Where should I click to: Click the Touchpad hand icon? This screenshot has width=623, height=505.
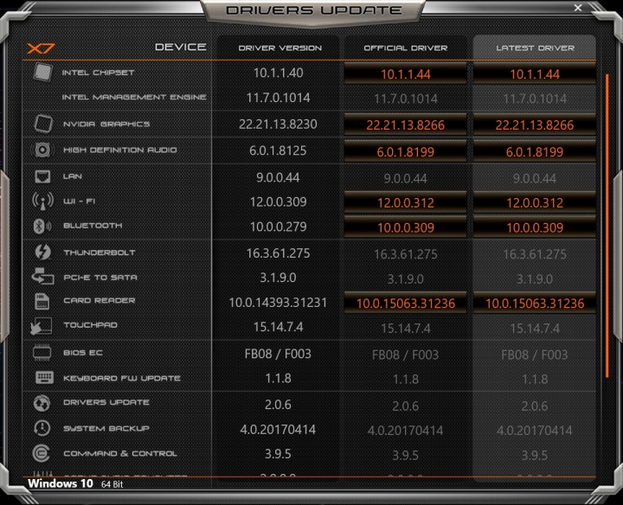tap(42, 326)
